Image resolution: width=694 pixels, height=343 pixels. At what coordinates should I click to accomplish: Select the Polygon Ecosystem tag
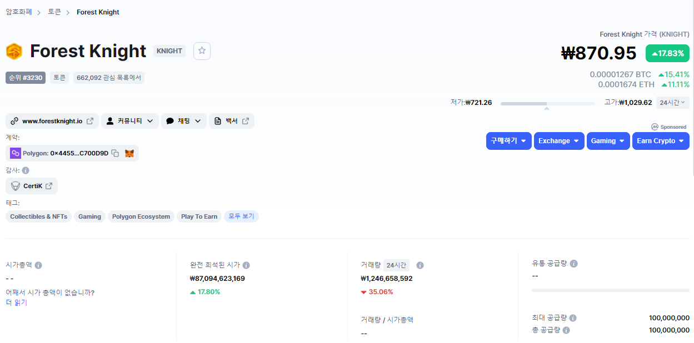(x=141, y=216)
